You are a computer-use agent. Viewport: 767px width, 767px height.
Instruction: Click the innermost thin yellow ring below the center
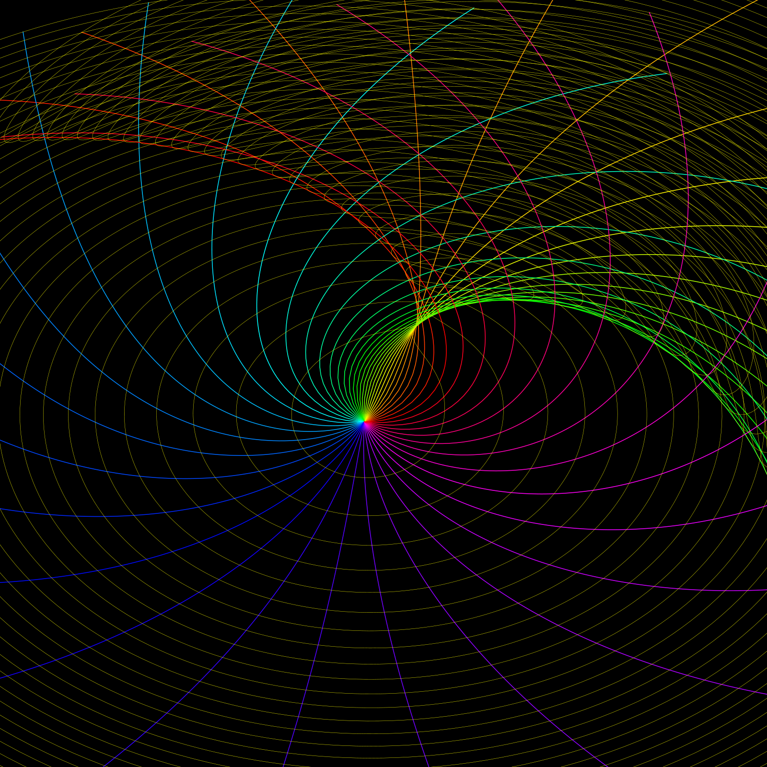(x=365, y=477)
